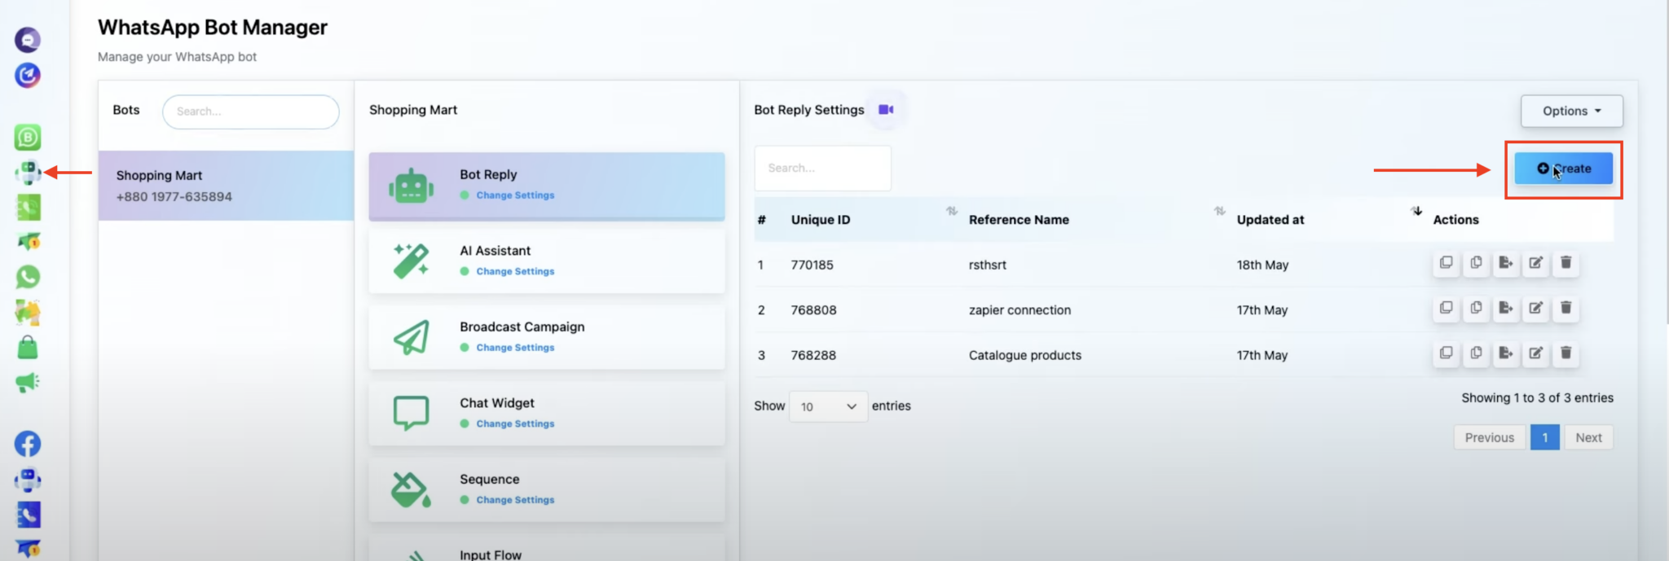Select the Broadcast Campaign settings card
This screenshot has width=1669, height=561.
pyautogui.click(x=547, y=337)
